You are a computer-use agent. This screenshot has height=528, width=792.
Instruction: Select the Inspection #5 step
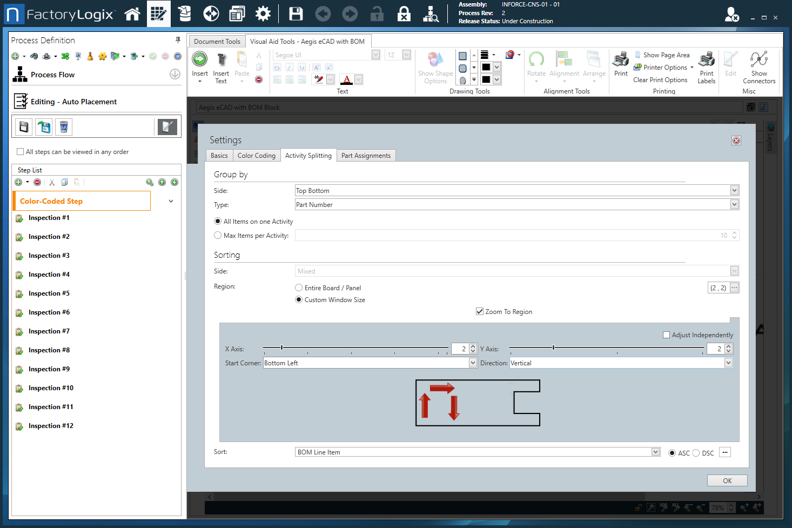pos(49,293)
